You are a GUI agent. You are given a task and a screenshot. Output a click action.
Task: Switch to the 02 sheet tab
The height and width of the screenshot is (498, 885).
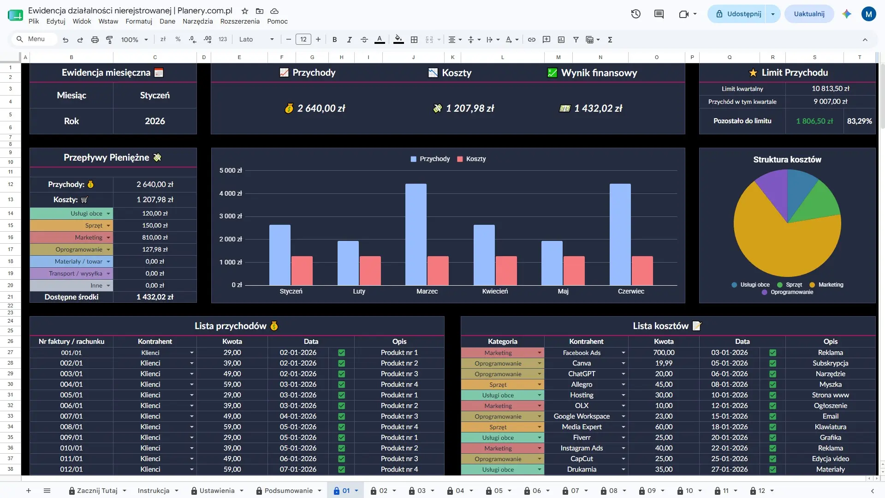[x=383, y=491]
